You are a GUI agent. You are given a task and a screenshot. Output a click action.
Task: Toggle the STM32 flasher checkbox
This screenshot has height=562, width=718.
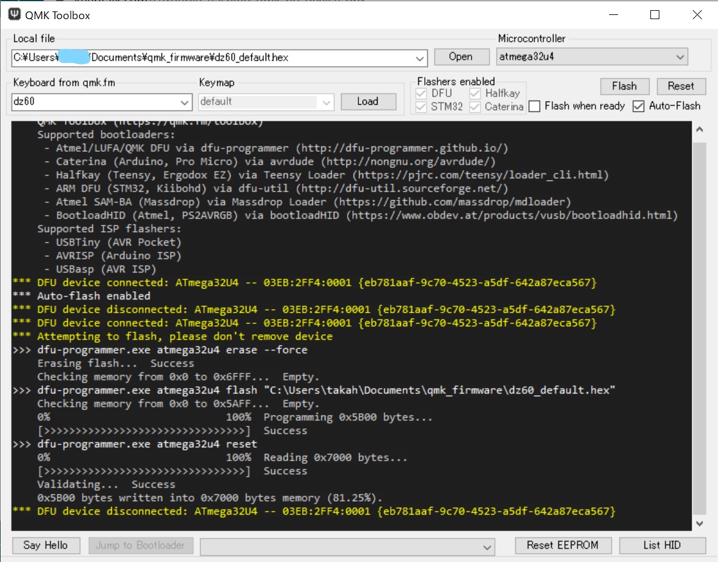click(421, 108)
